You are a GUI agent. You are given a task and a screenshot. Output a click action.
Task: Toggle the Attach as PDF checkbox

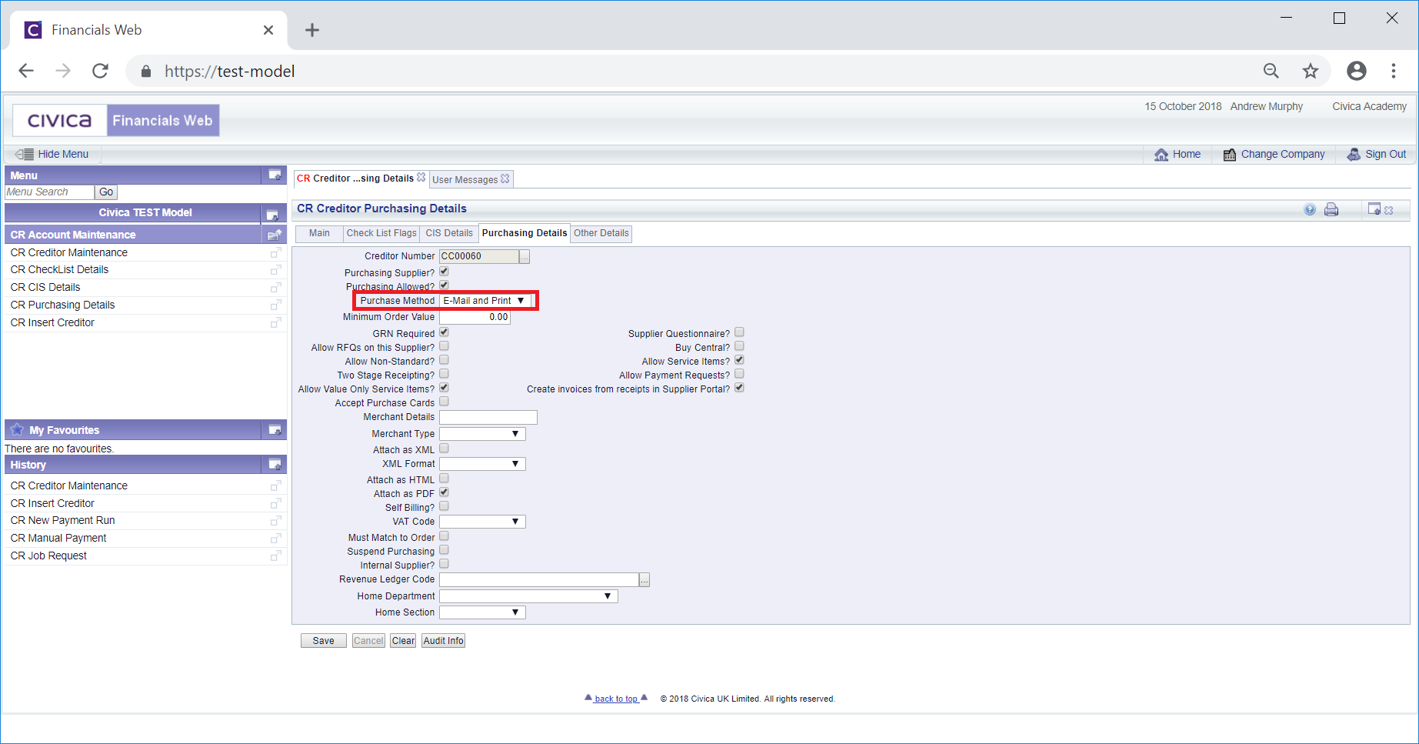[x=444, y=492]
